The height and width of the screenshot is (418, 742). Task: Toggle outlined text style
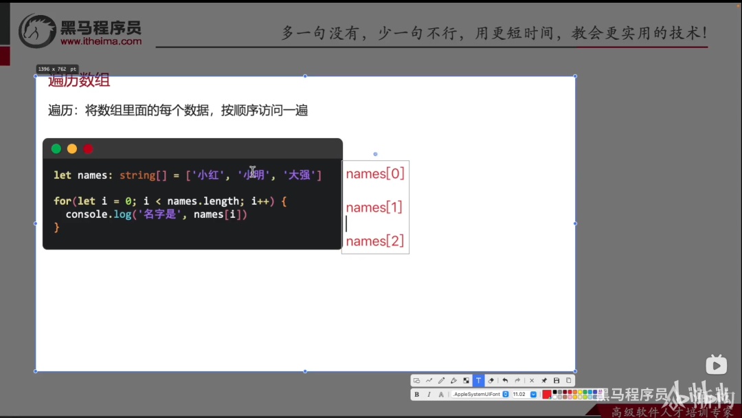point(441,395)
